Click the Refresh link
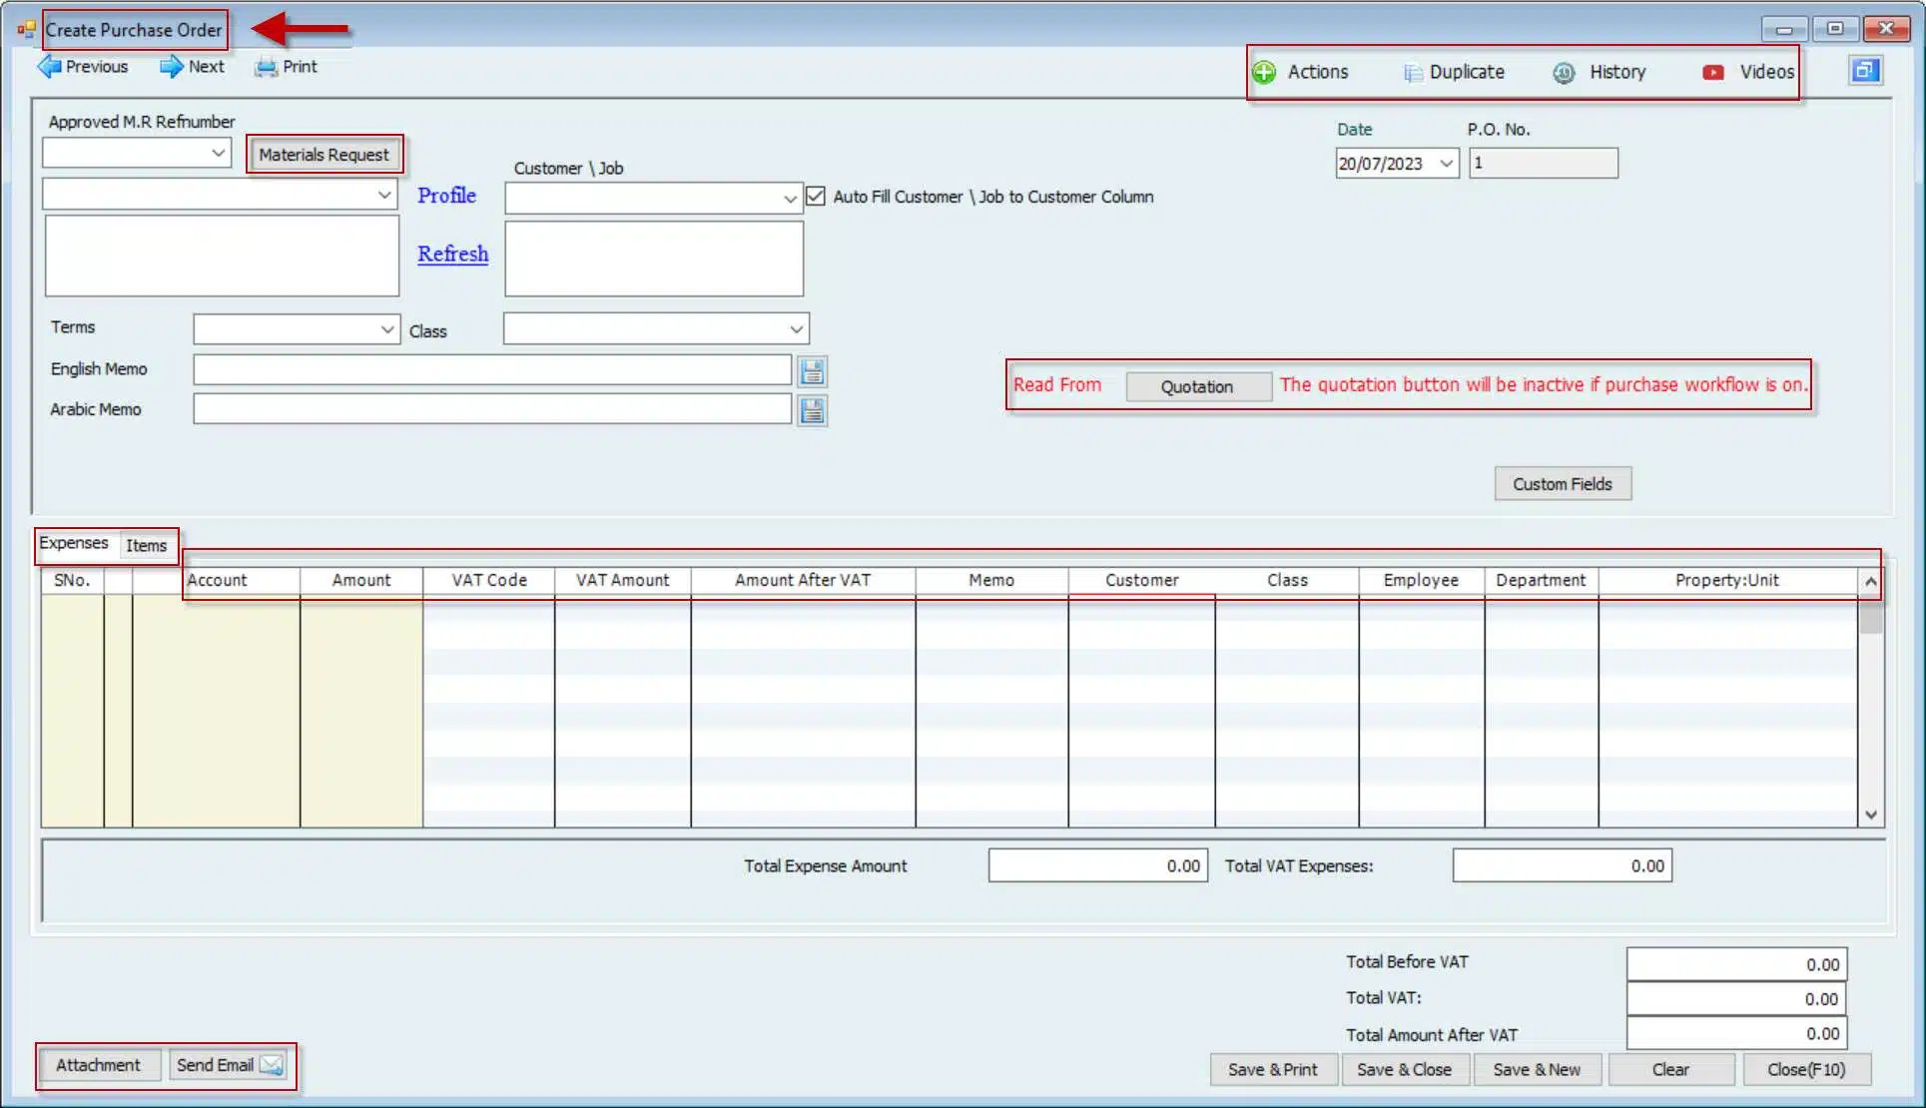1926x1108 pixels. (452, 254)
